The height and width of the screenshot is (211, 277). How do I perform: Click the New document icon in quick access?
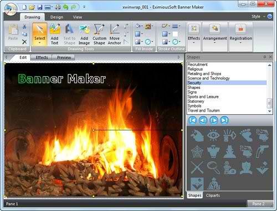tap(24, 7)
